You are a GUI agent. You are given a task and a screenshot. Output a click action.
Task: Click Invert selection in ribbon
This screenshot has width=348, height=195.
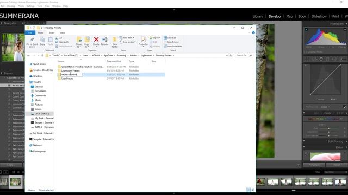point(173,46)
